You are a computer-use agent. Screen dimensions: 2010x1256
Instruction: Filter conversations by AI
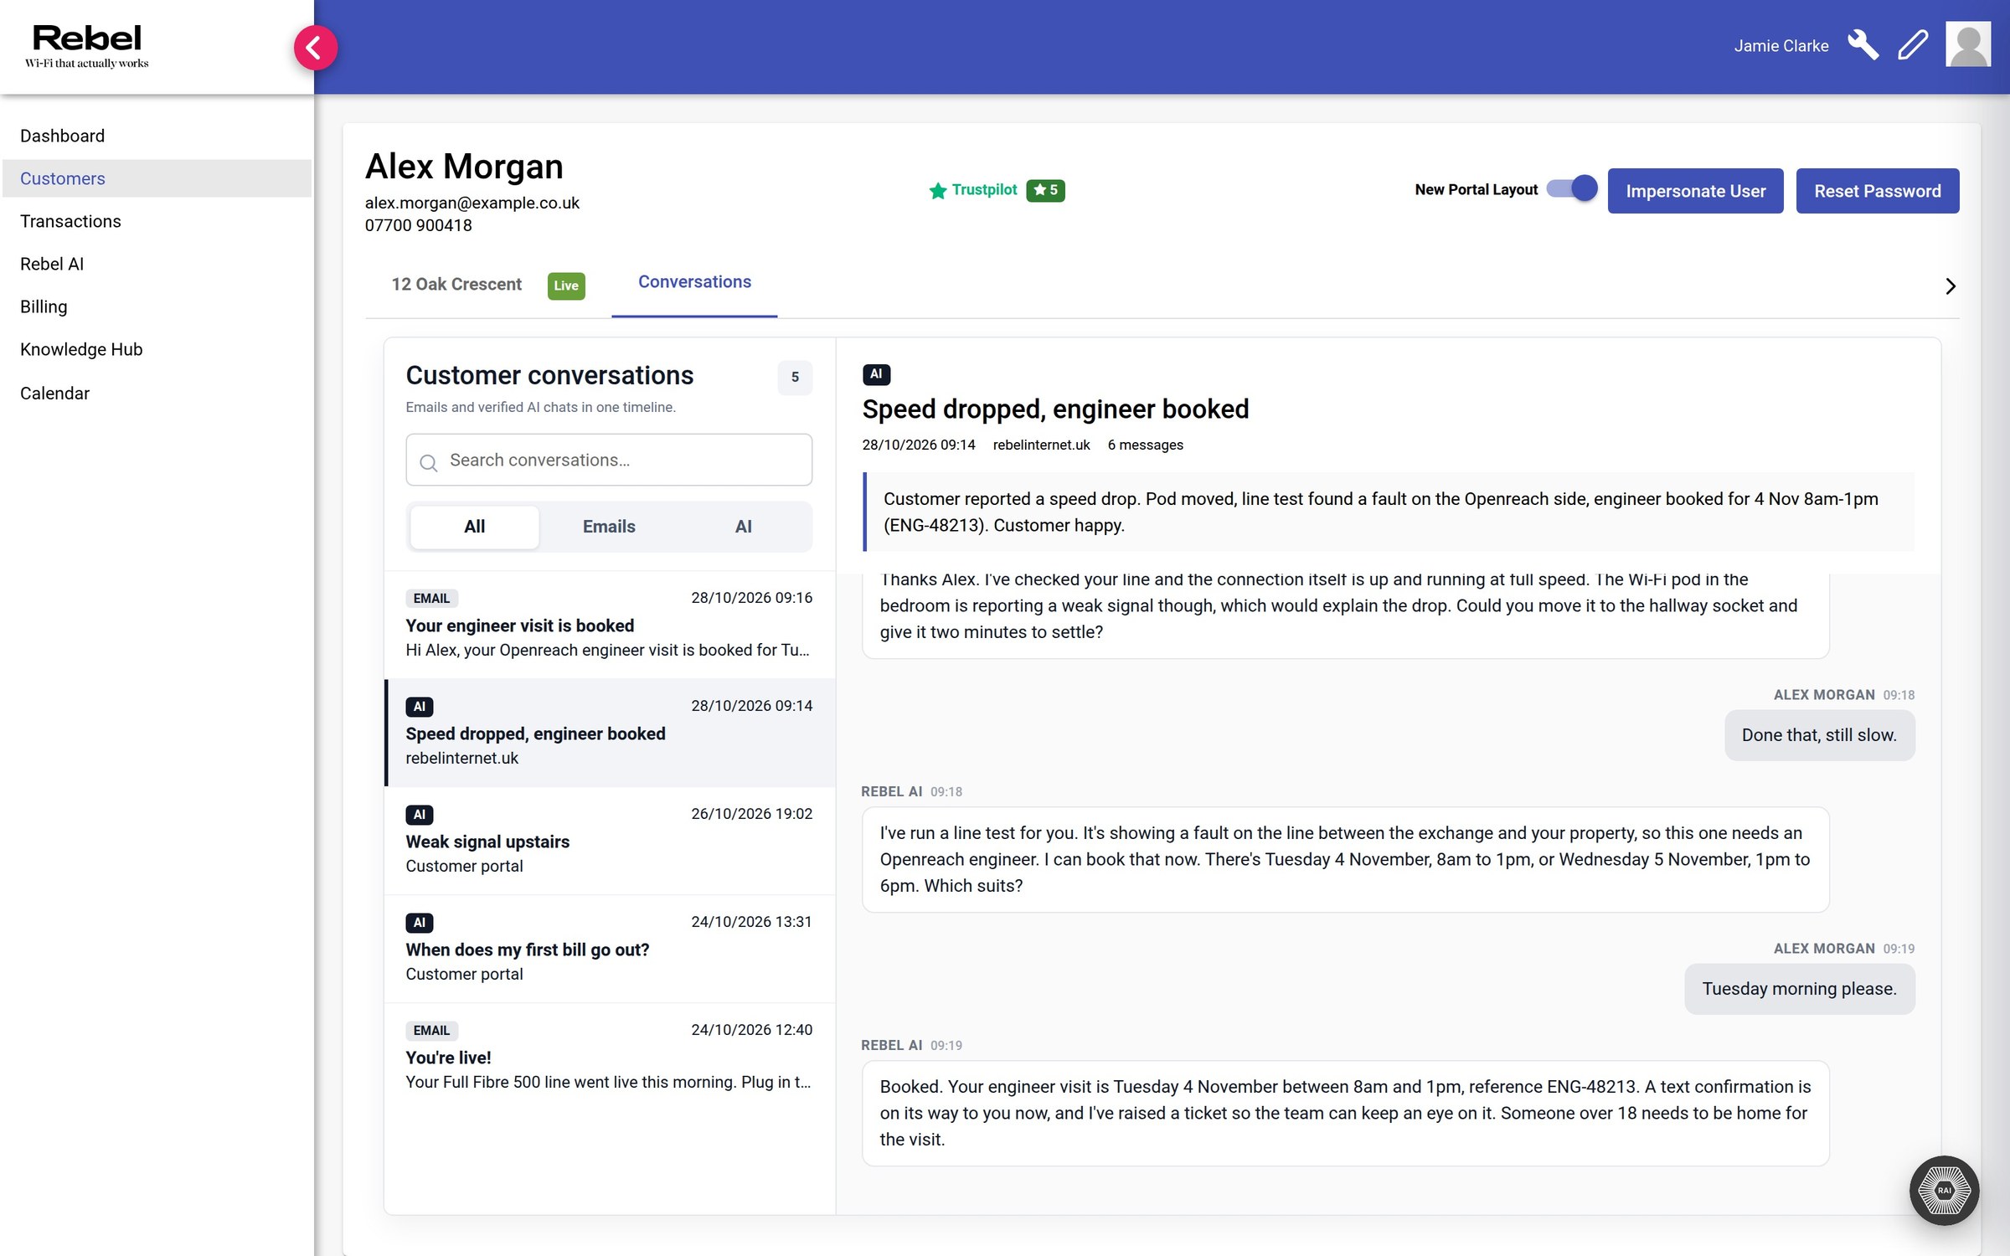pos(743,527)
